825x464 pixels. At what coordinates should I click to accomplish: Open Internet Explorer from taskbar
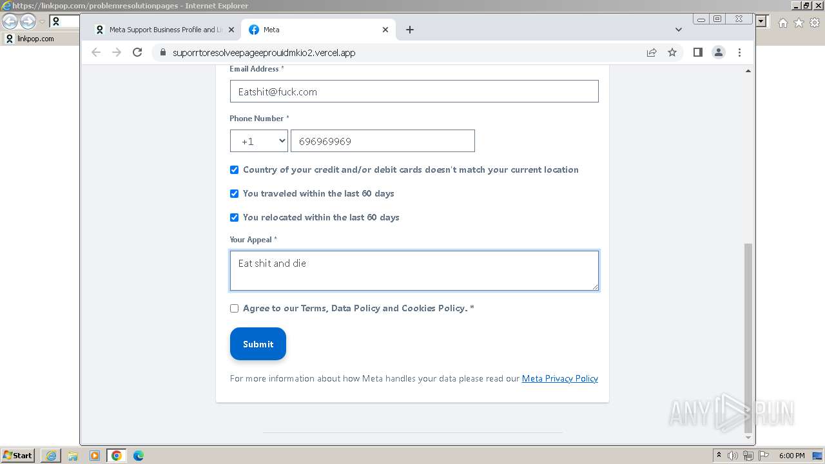tap(51, 456)
